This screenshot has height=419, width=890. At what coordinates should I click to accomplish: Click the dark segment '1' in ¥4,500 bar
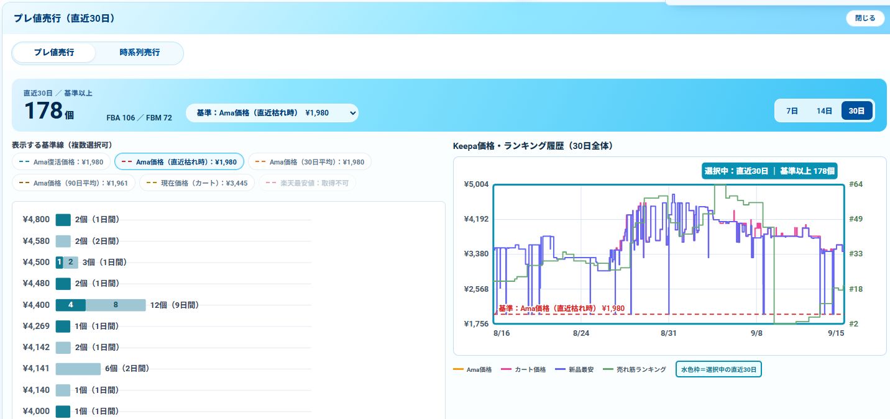tap(60, 262)
